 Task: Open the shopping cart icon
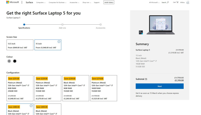(x=177, y=2)
